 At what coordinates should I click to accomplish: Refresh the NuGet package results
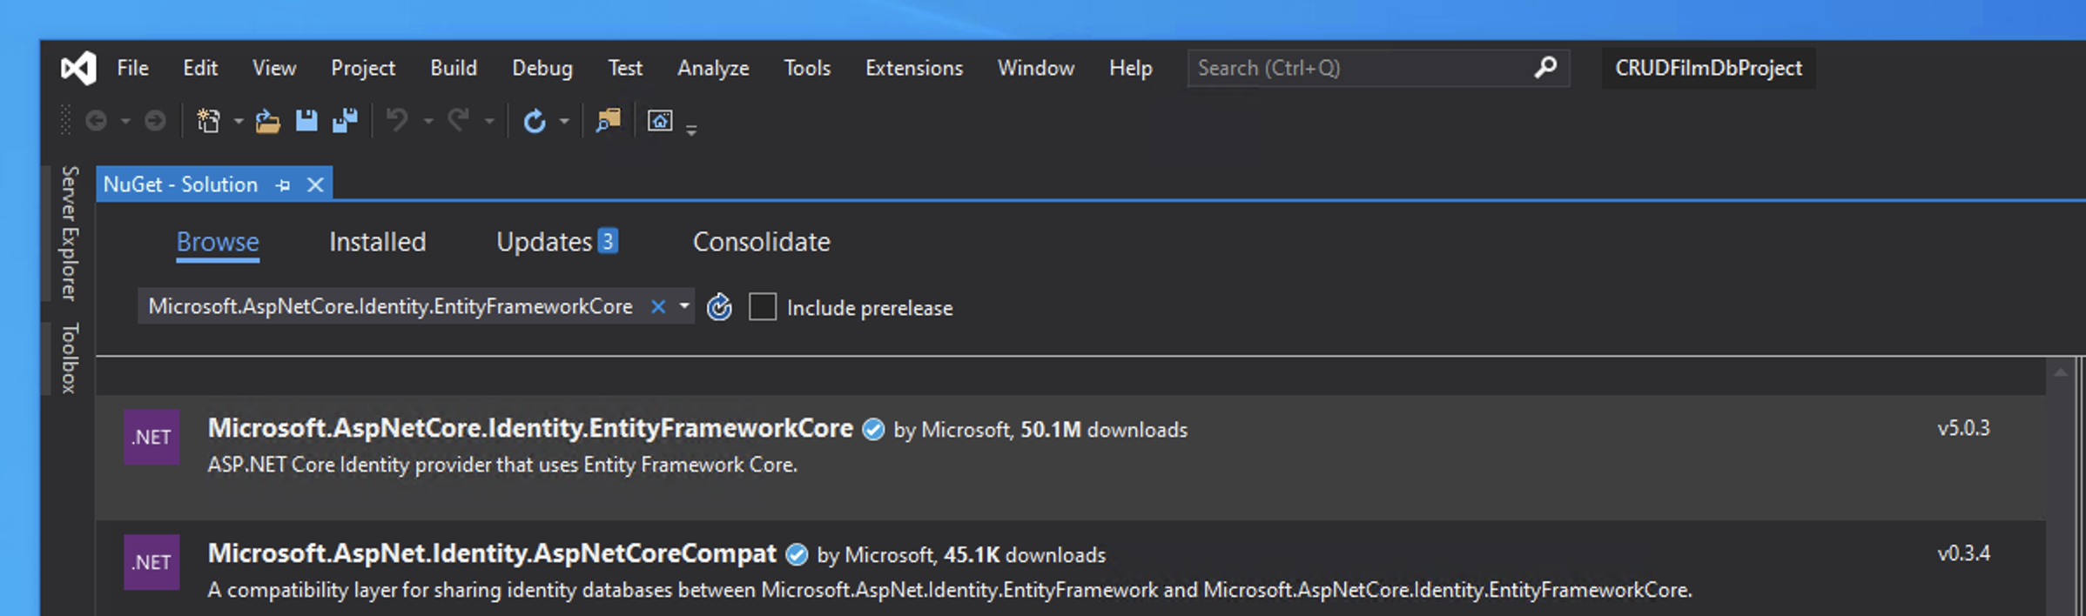pyautogui.click(x=719, y=307)
